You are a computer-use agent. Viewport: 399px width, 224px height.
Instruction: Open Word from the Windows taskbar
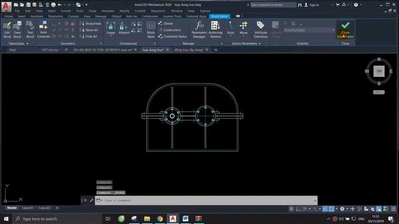click(186, 218)
